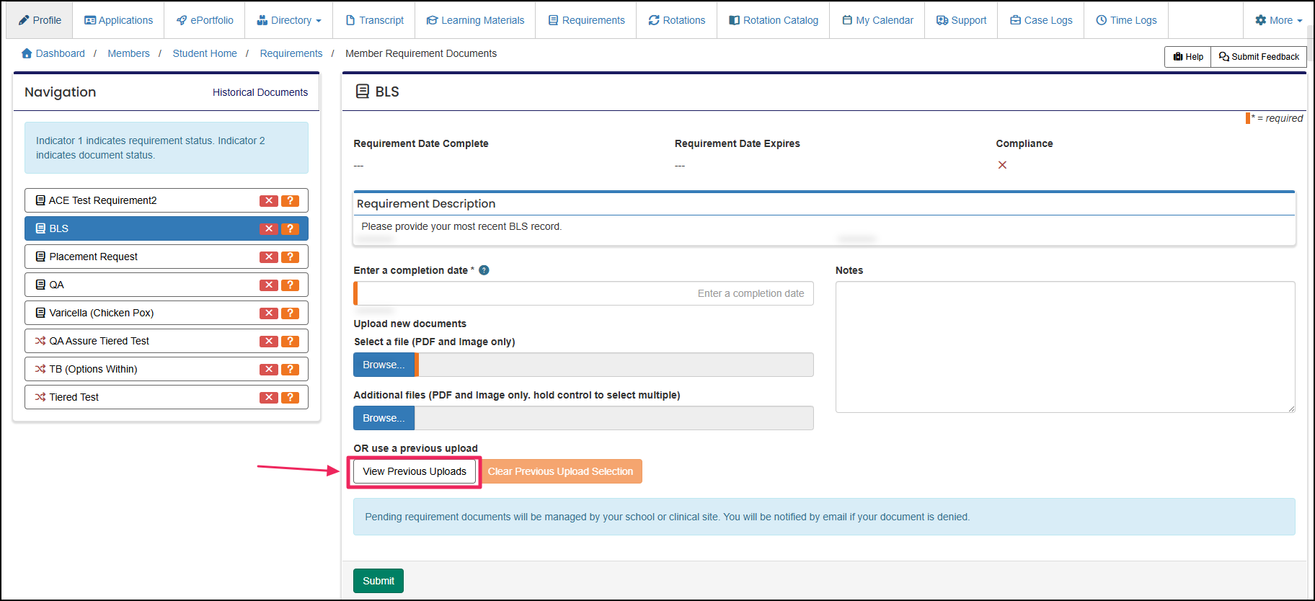
Task: Click the Requirements breadcrumb link
Action: [291, 53]
